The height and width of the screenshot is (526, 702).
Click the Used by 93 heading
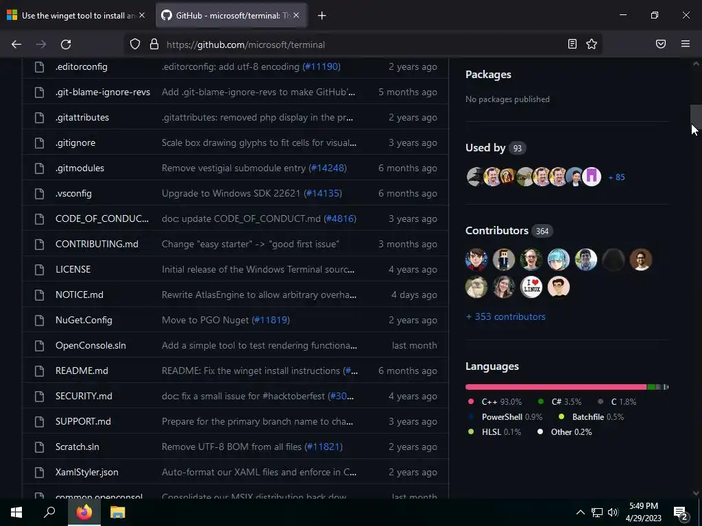click(x=496, y=148)
